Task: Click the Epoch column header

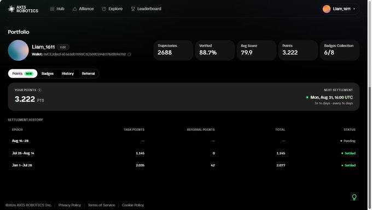Action: pos(18,130)
